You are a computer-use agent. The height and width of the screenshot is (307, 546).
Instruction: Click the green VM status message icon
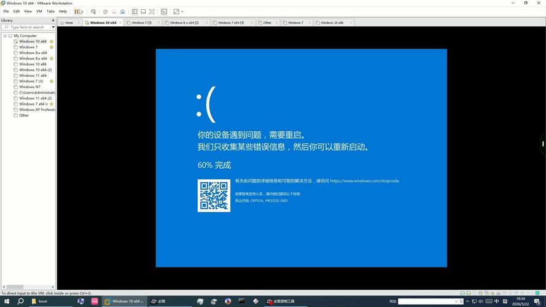(x=537, y=293)
